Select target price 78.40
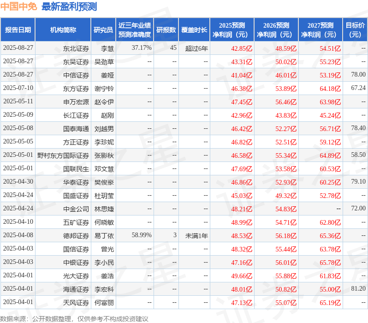Image resolution: width=368 pixels, height=323 pixels. pyautogui.click(x=358, y=128)
